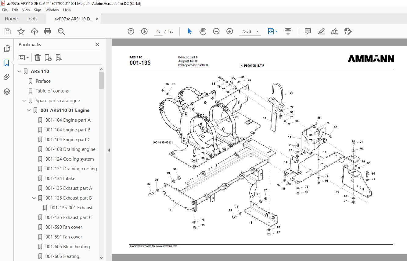Open the Sign document tool
The image size is (407, 261).
334,31
